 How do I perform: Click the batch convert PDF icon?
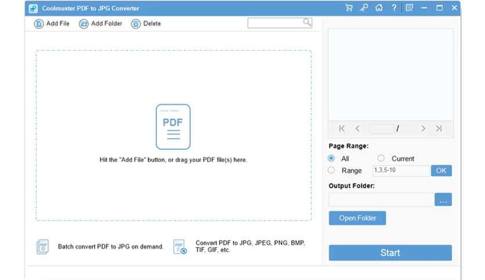point(43,246)
